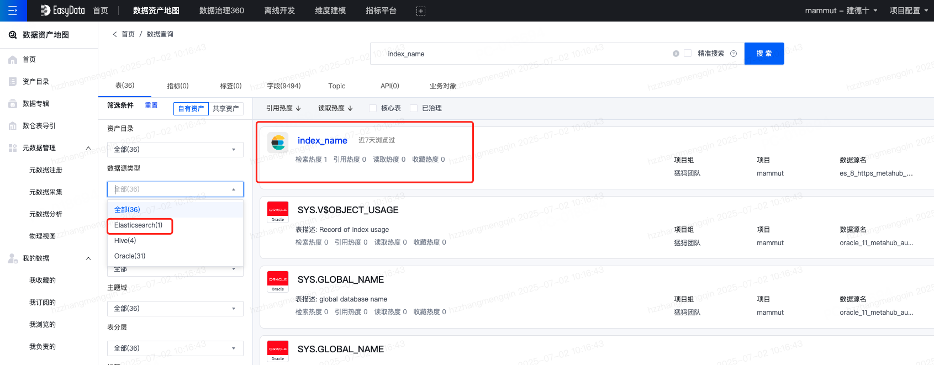Screen dimensions: 934x365
Task: Open the 项目配置 dropdown
Action: (x=909, y=10)
